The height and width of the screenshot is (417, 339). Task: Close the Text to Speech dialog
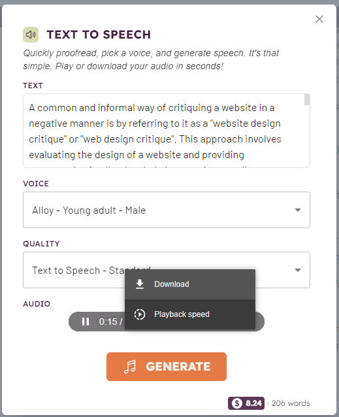(x=319, y=19)
